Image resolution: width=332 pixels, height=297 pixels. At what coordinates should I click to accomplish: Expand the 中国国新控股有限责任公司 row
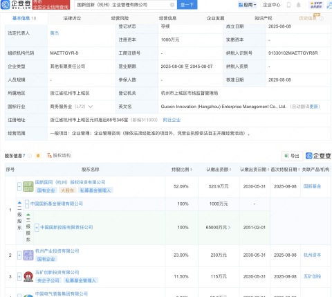coord(37,228)
